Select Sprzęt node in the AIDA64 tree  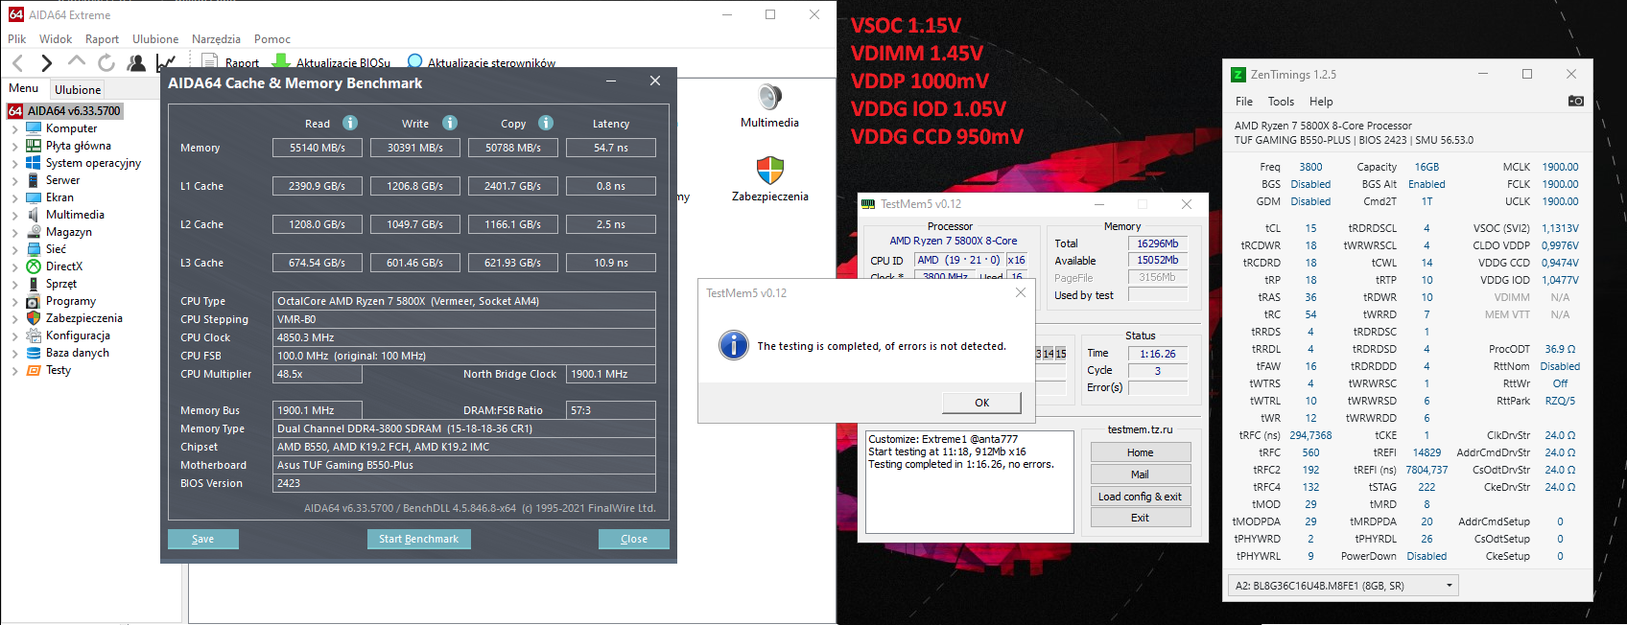point(60,284)
